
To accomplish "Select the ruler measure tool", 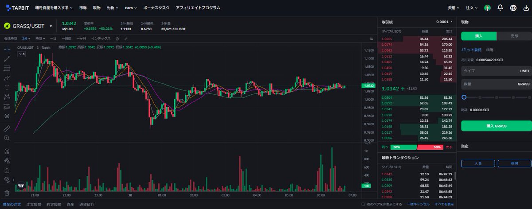I will [x=7, y=128].
